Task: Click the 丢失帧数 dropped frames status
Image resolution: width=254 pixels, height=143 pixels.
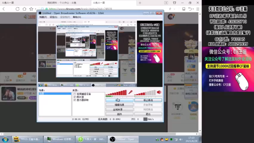Action: (109, 119)
